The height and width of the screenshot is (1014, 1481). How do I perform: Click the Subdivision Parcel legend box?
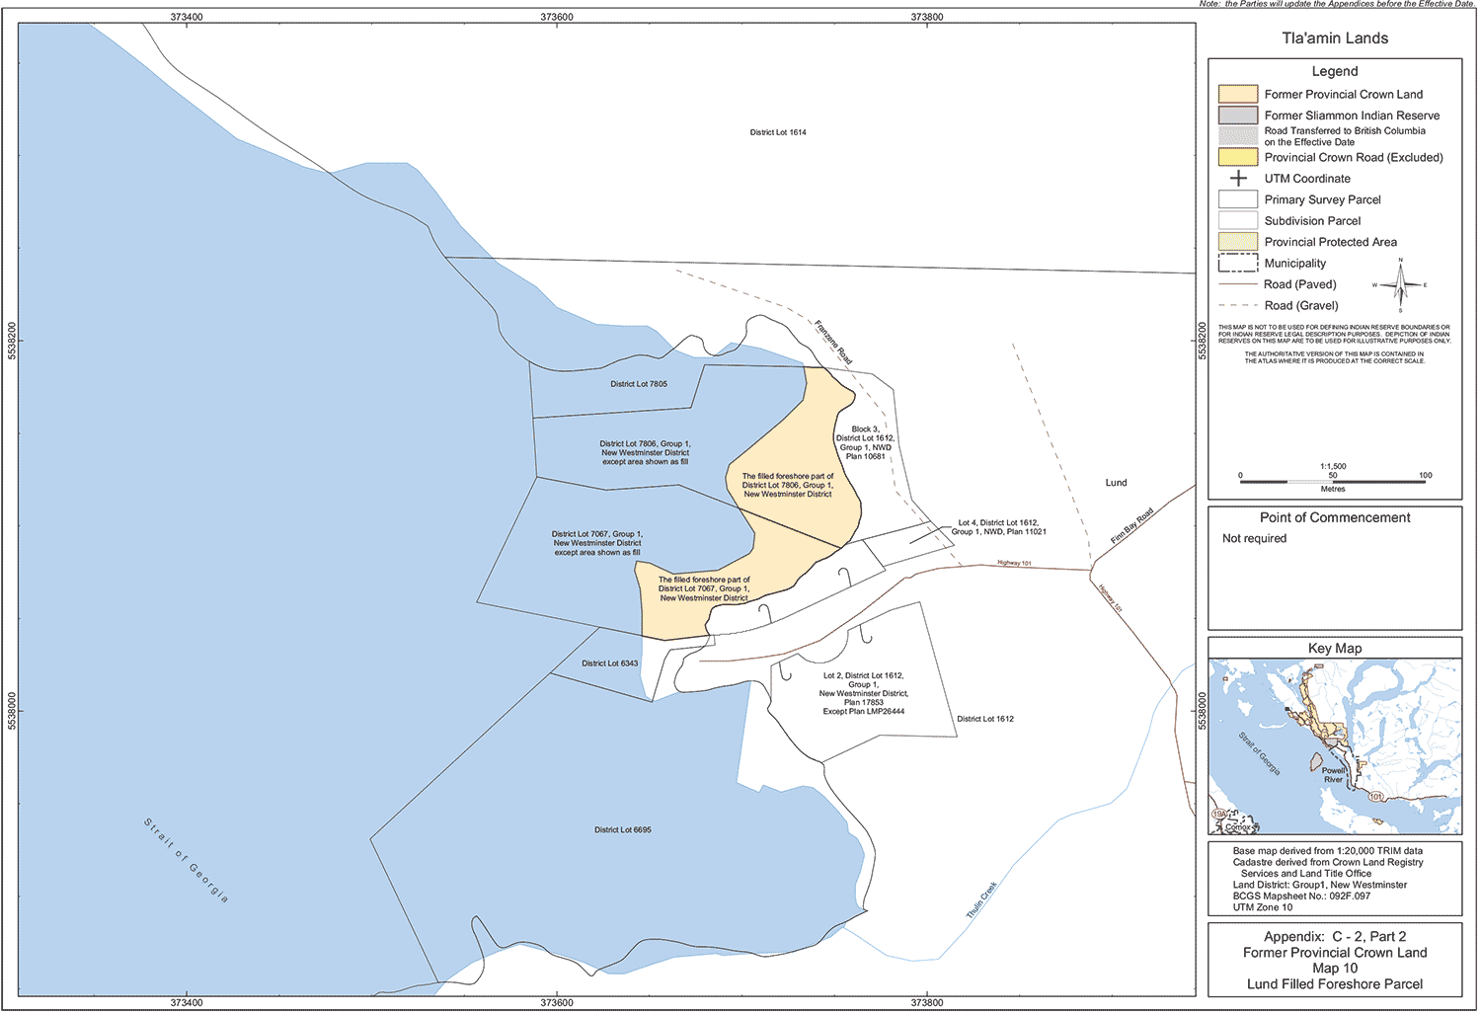(x=1238, y=221)
